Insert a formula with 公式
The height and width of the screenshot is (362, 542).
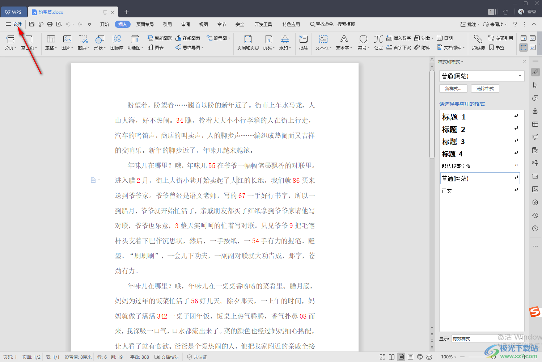tap(378, 42)
